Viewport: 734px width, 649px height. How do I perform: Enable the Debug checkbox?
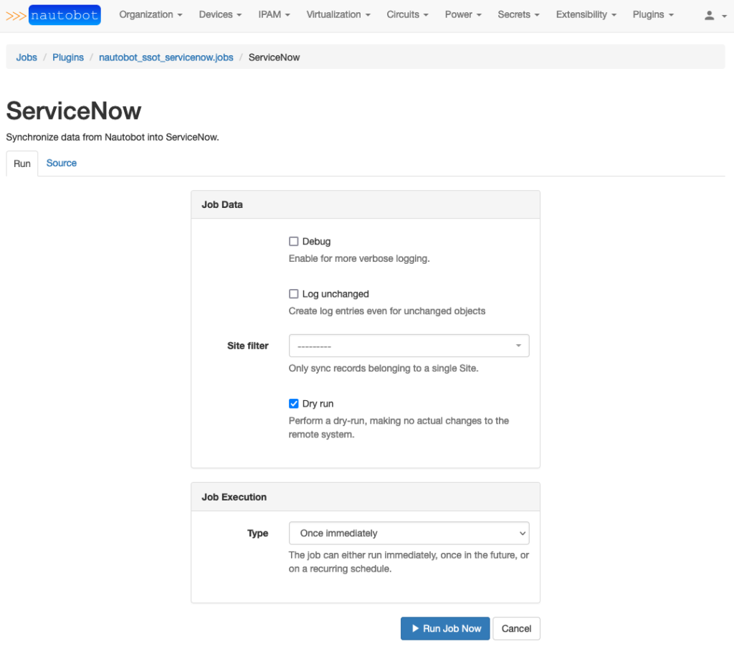click(293, 241)
